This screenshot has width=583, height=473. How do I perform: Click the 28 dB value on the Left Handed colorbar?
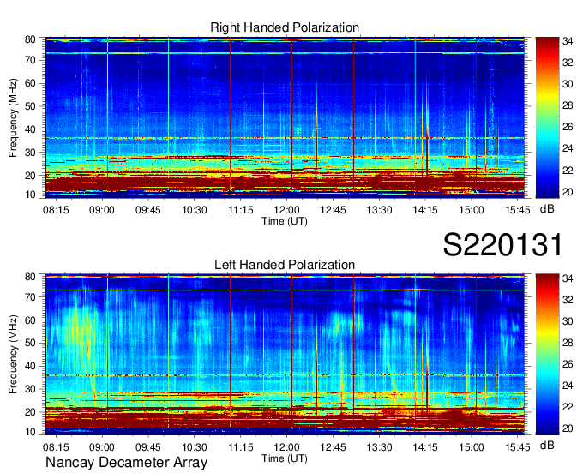(568, 343)
